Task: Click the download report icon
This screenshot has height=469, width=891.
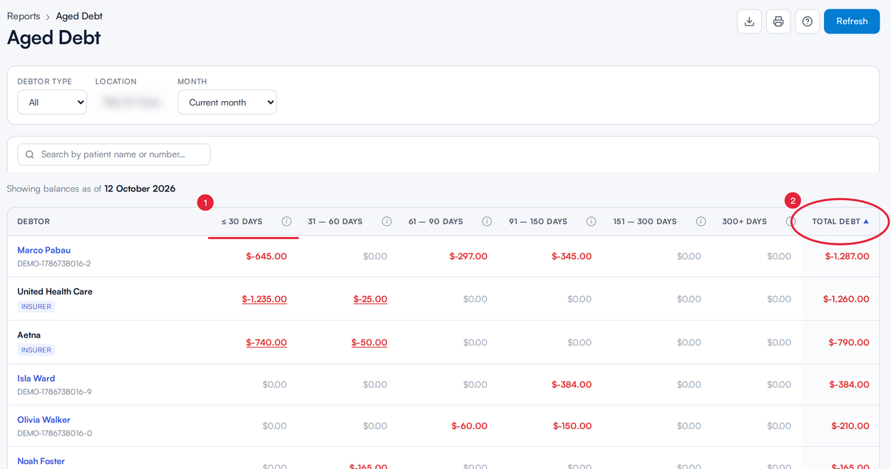Action: tap(749, 21)
